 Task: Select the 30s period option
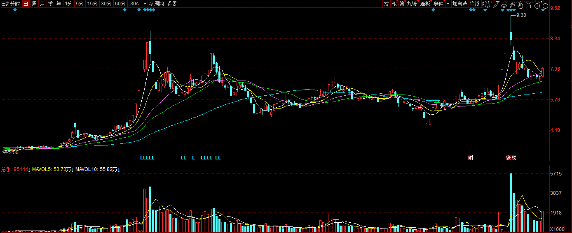click(134, 4)
